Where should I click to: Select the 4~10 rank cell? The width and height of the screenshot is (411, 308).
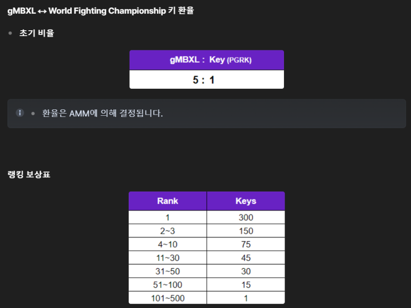(x=167, y=244)
